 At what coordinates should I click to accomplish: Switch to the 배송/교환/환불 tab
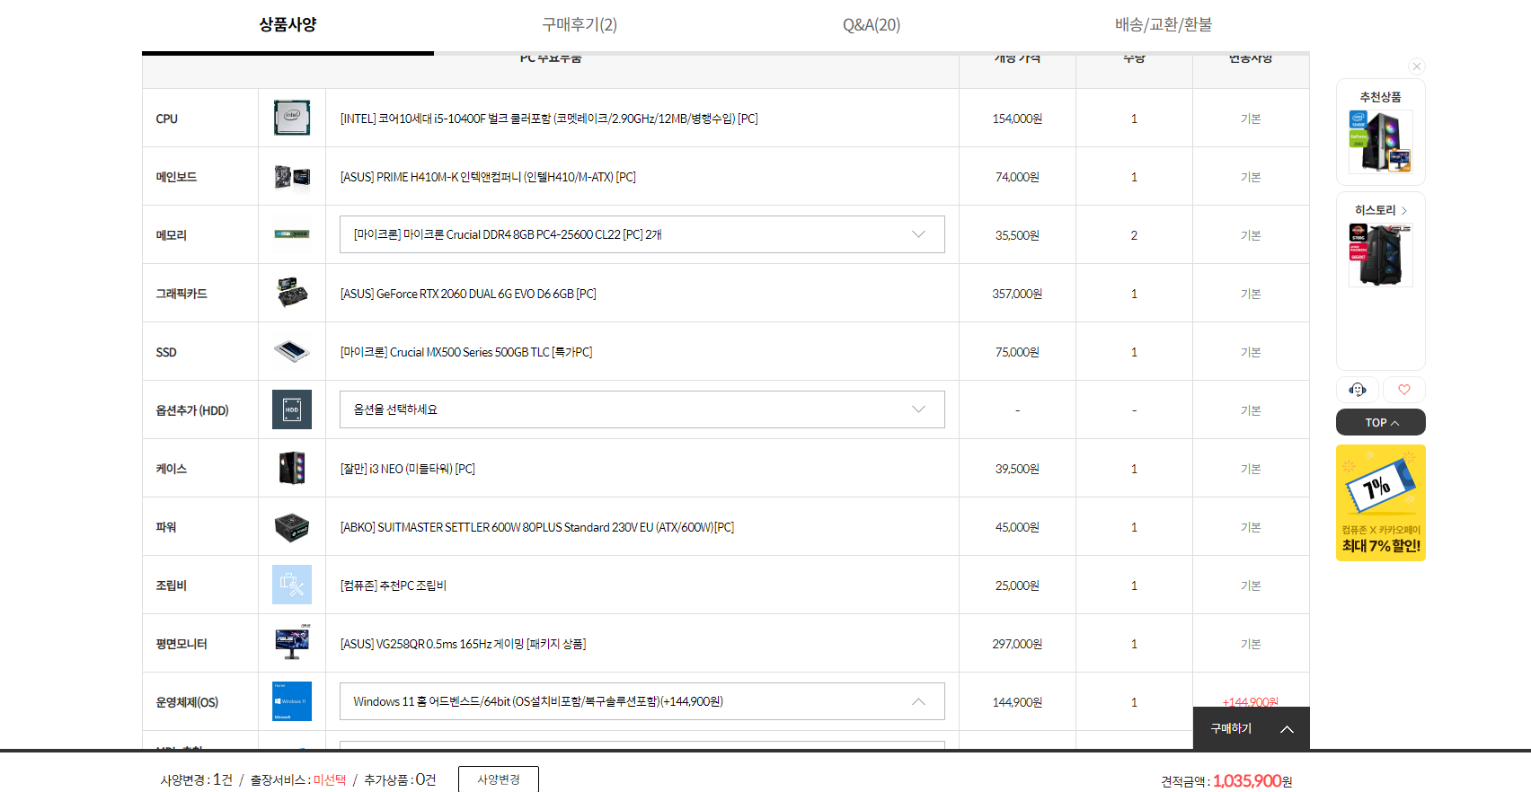(x=1164, y=25)
